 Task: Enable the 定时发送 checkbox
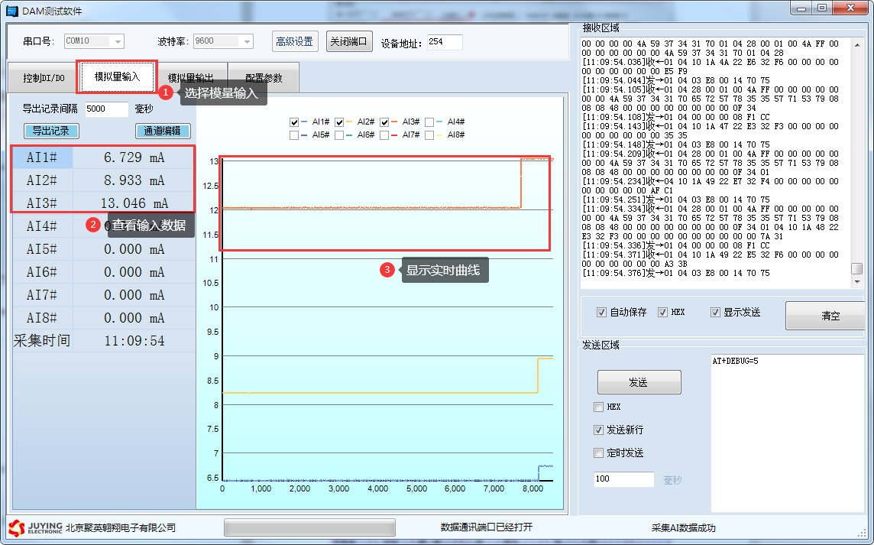(599, 453)
